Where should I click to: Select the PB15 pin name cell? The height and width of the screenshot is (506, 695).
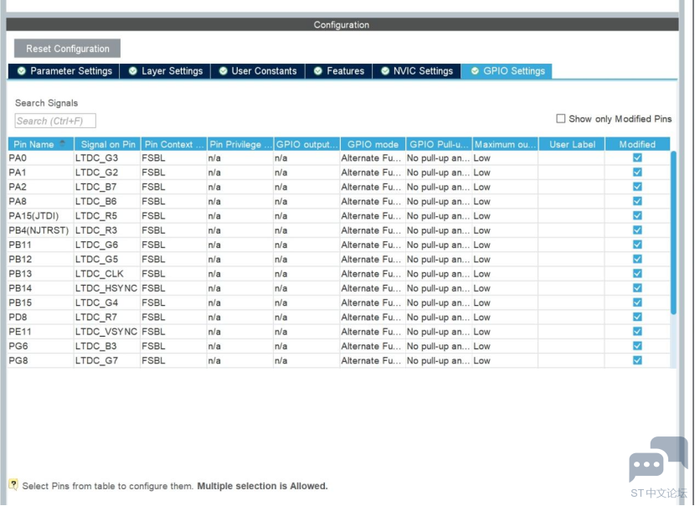[x=41, y=302]
